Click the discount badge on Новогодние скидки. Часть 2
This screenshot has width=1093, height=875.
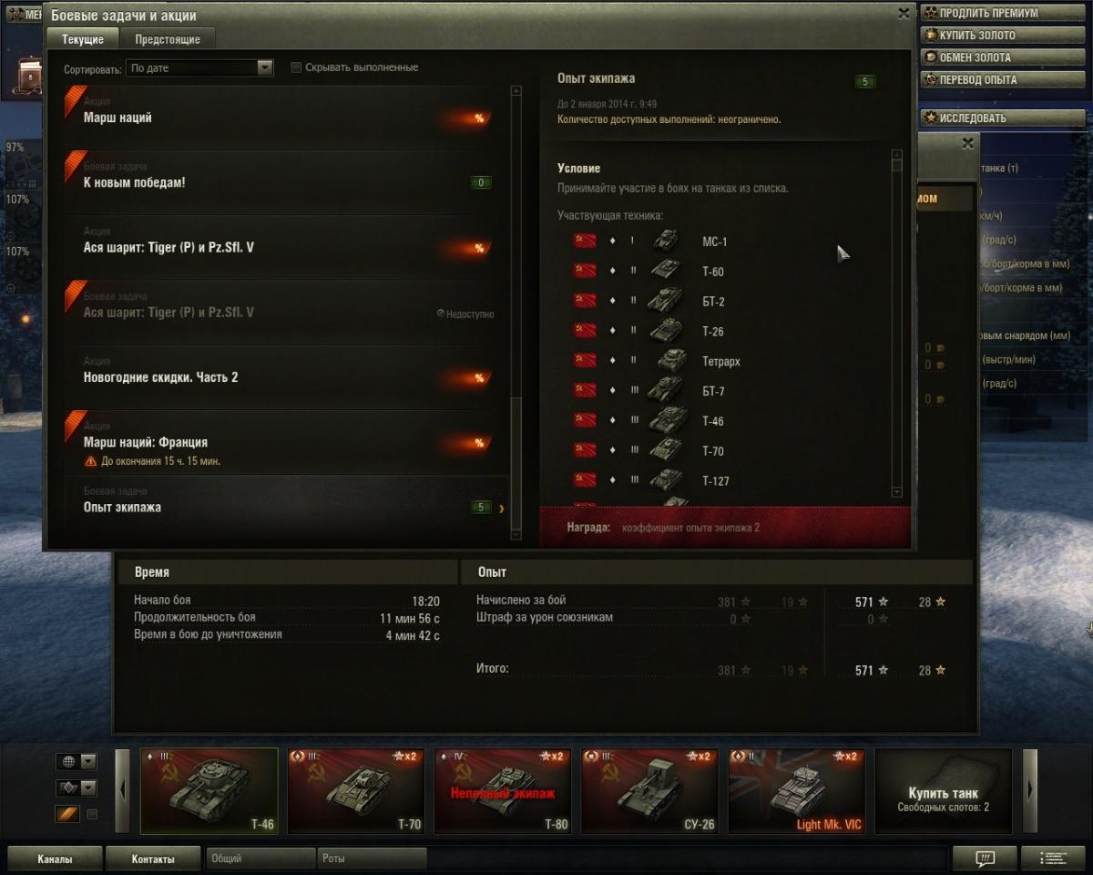pos(478,378)
